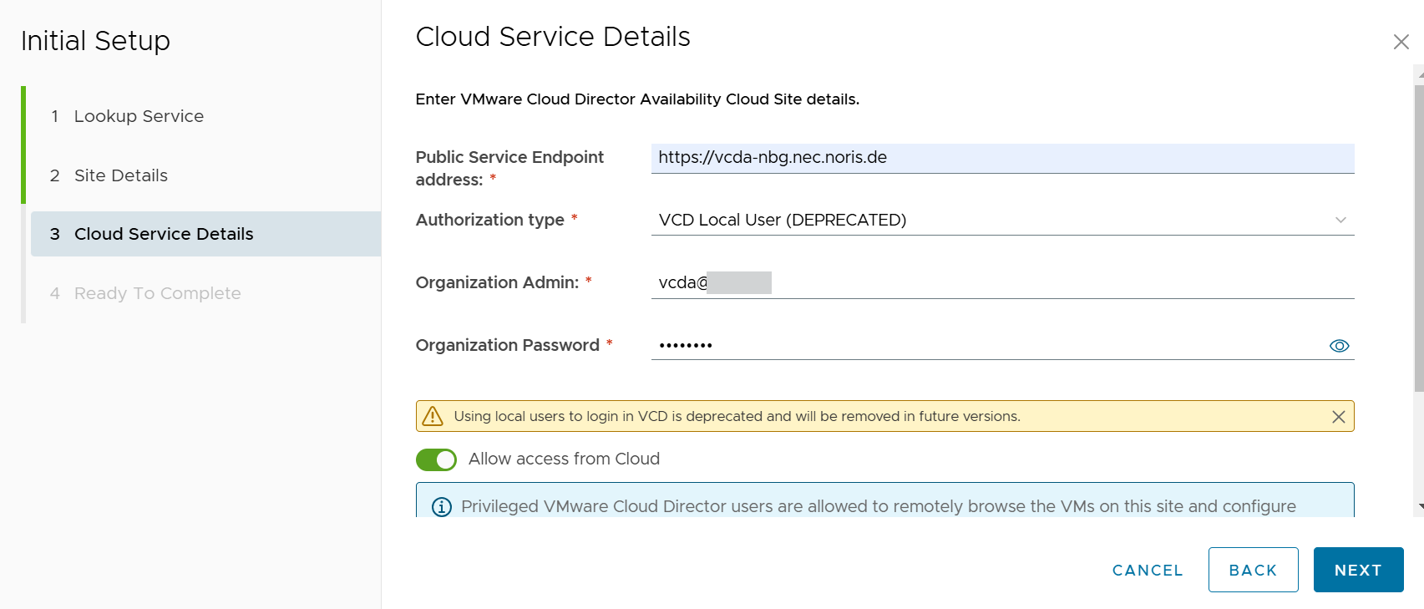Toggle Allow access from Cloud switch
Viewport: 1424px width, 609px height.
pos(436,459)
